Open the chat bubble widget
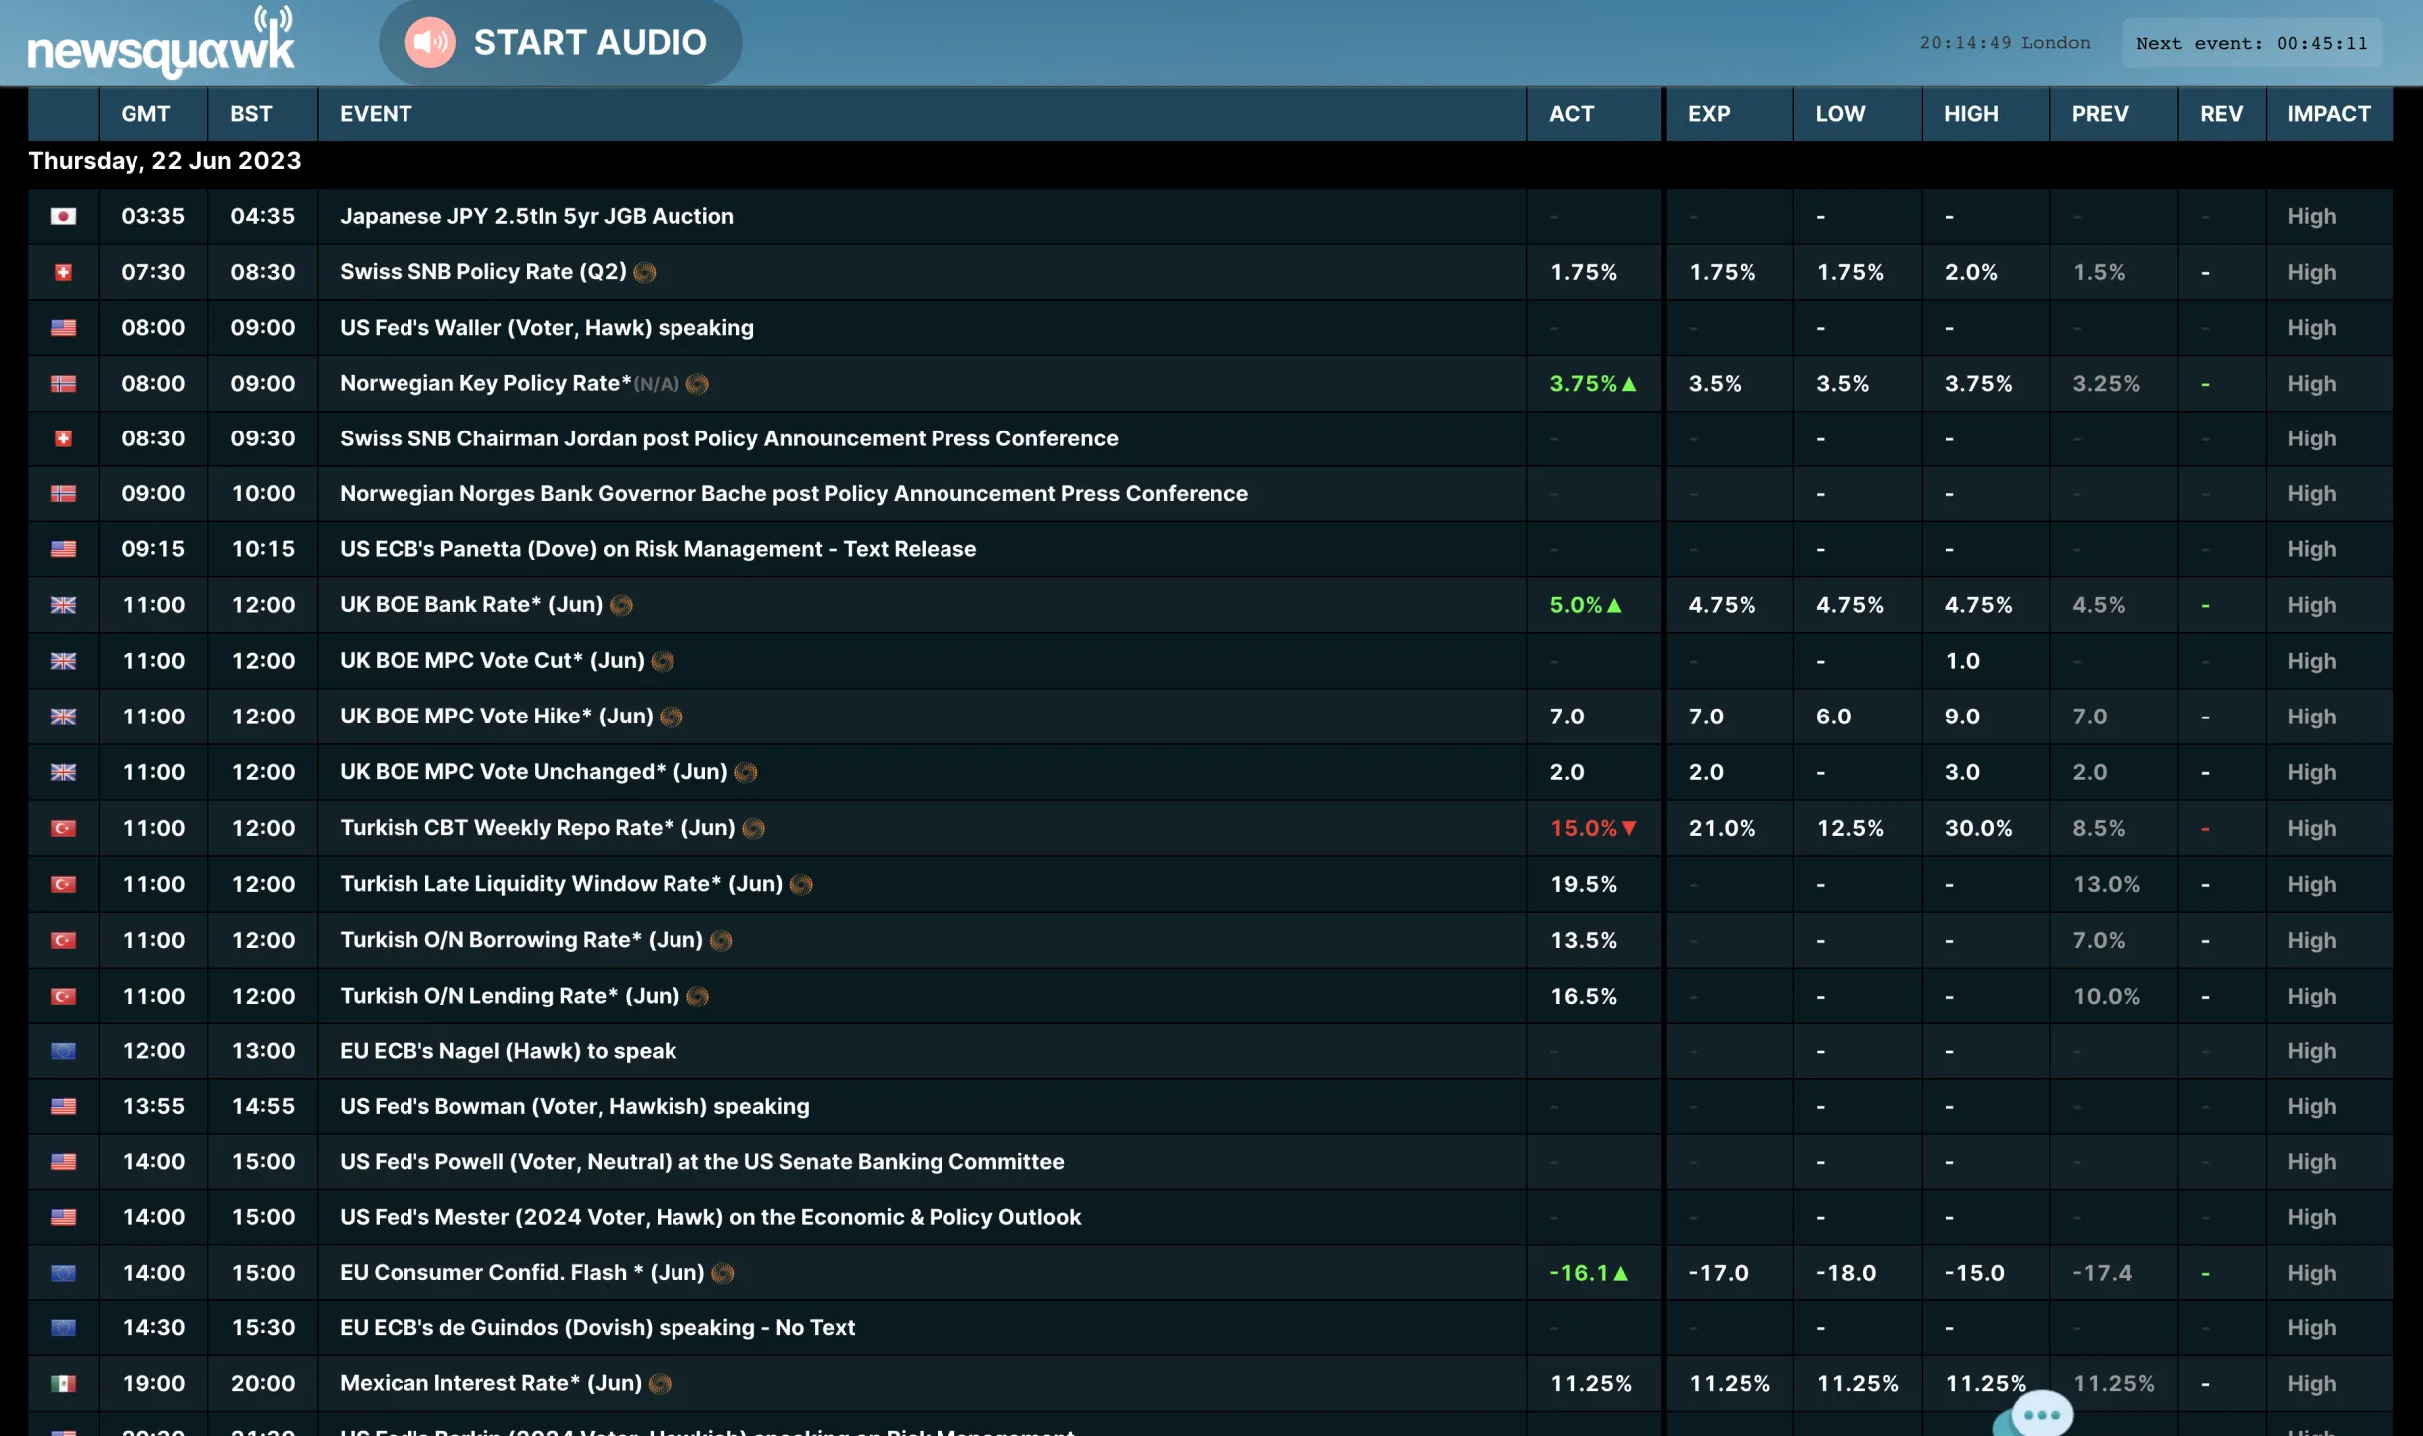This screenshot has width=2423, height=1436. click(x=2040, y=1414)
